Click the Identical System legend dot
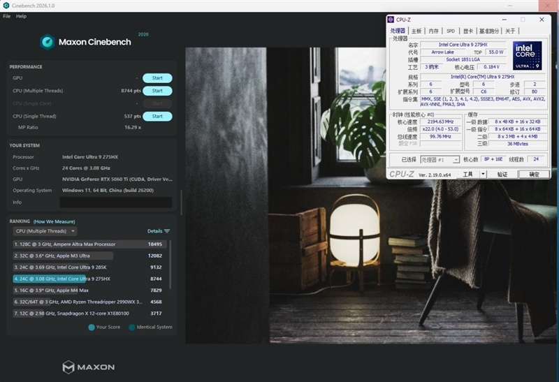The width and height of the screenshot is (559, 382). (132, 327)
